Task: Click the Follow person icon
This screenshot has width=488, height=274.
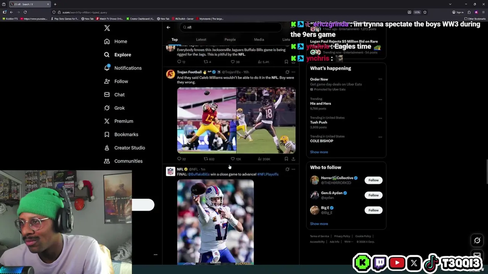Action: [107, 81]
